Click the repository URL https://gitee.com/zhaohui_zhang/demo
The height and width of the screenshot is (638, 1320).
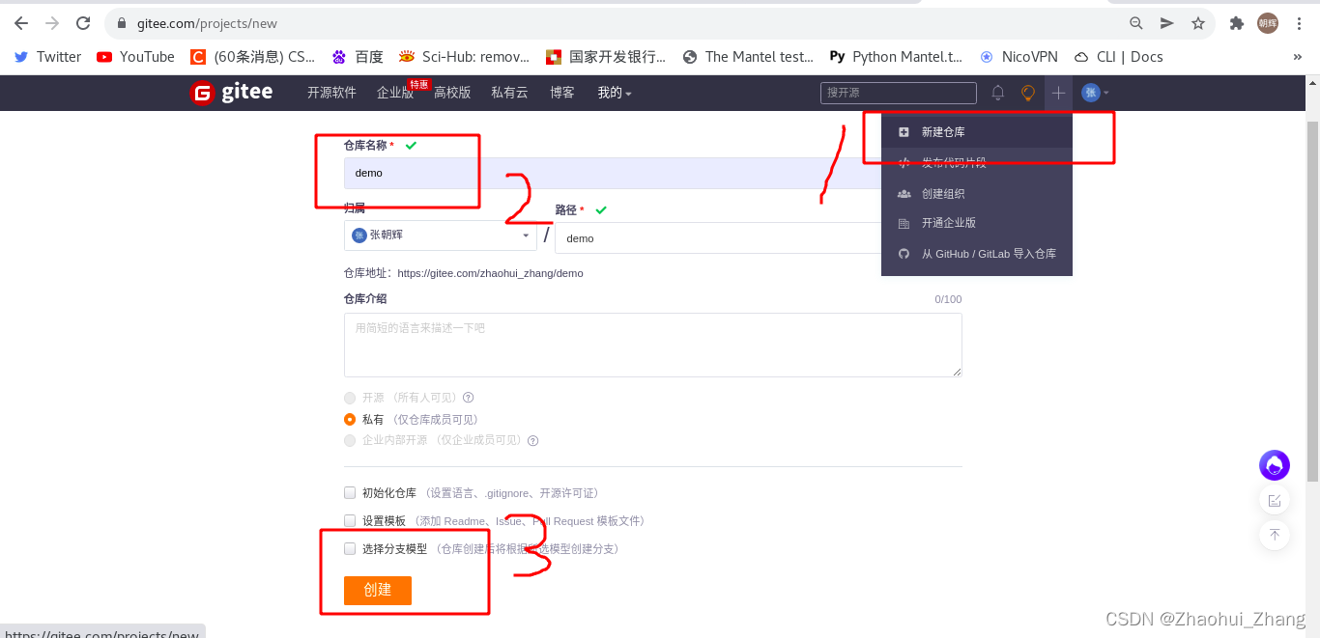point(490,273)
